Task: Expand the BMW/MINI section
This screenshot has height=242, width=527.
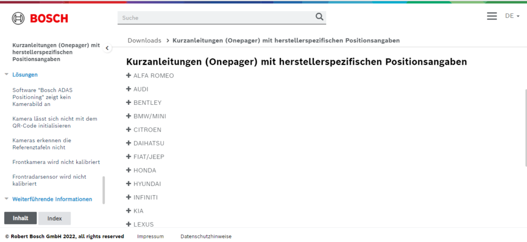Action: pyautogui.click(x=146, y=117)
